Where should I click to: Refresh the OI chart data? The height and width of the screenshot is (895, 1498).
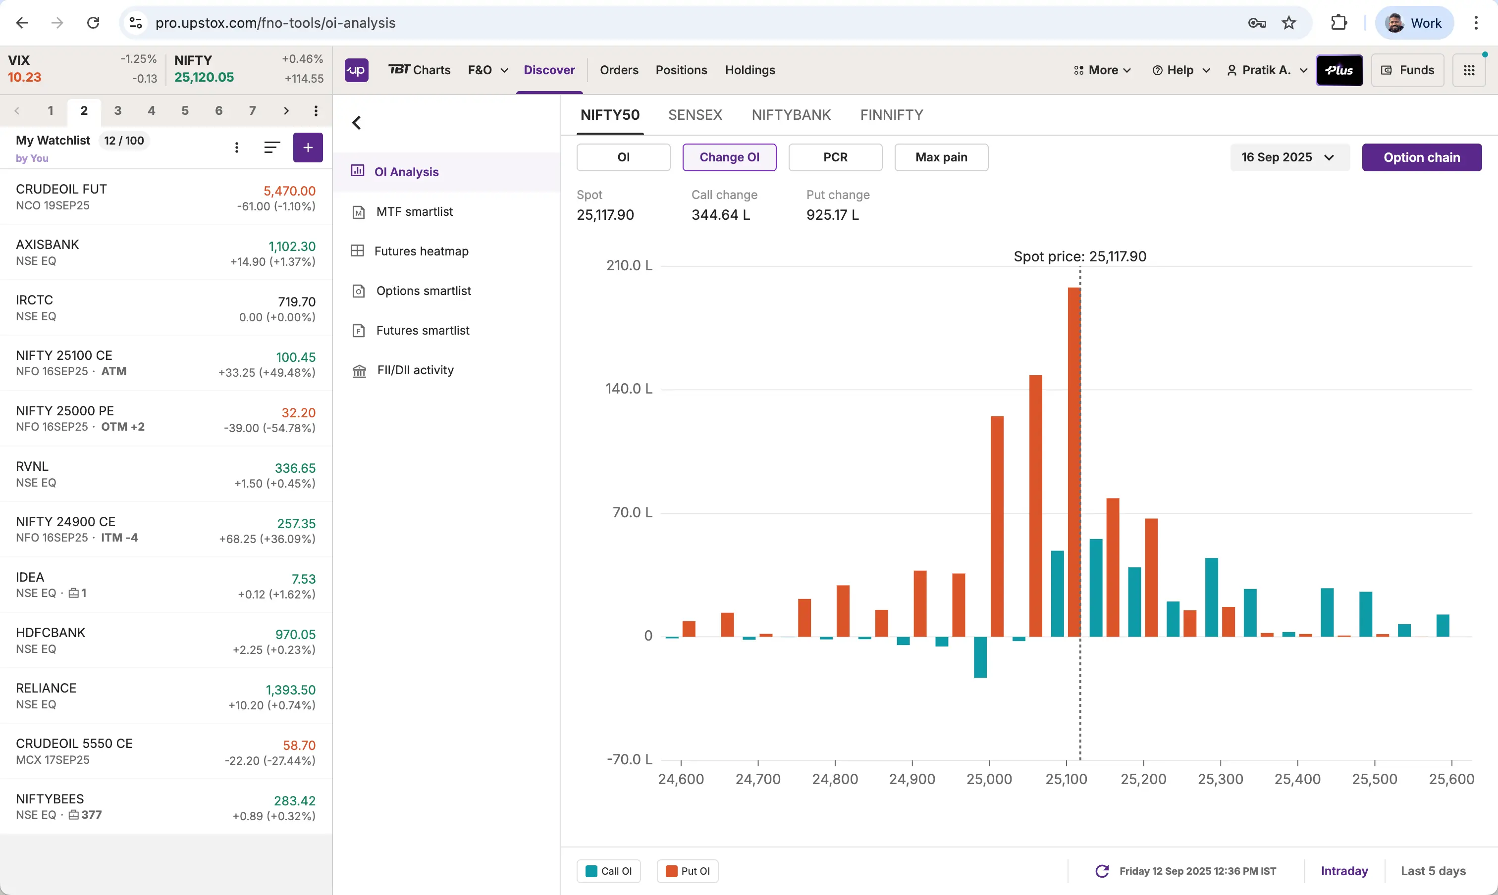1102,871
